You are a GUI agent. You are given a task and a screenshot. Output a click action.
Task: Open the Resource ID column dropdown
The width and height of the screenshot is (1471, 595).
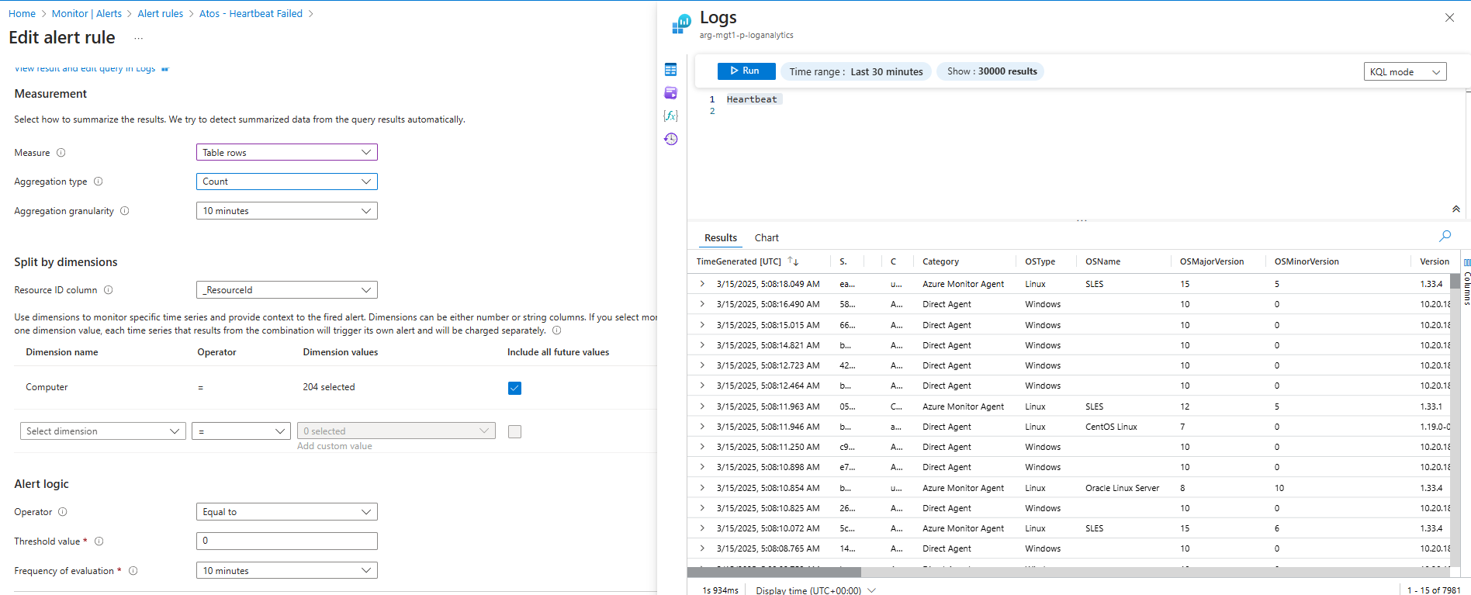(287, 290)
